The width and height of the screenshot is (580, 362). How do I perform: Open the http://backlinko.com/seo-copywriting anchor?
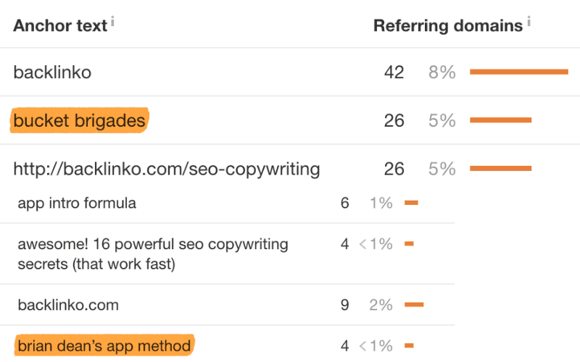(167, 169)
